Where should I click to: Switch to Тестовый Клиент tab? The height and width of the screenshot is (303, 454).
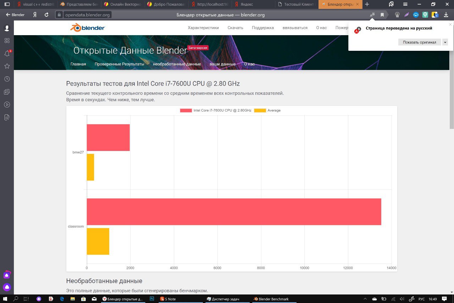coord(297,4)
